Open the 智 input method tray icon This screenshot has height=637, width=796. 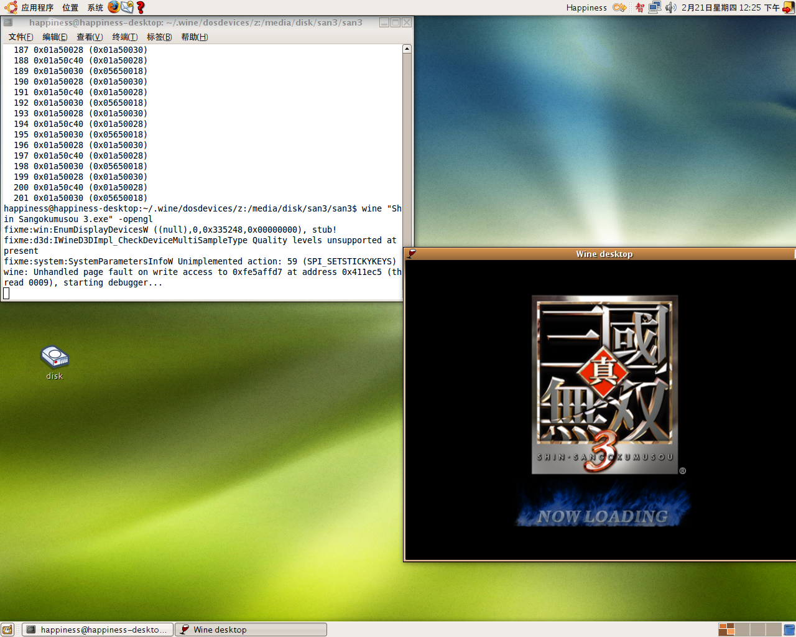639,7
